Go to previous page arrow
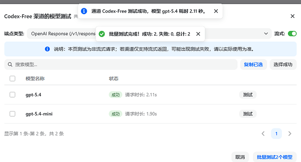The image size is (301, 162). tap(263, 134)
